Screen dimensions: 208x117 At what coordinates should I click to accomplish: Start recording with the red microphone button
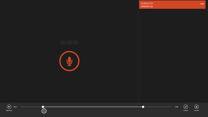coord(69,61)
